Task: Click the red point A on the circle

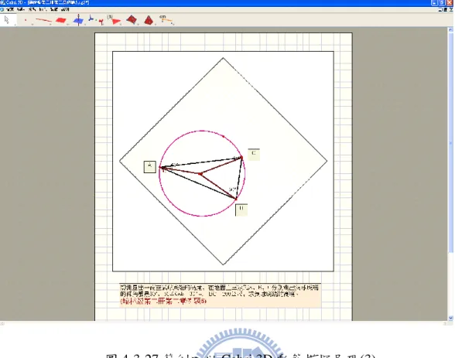Action: (160, 167)
